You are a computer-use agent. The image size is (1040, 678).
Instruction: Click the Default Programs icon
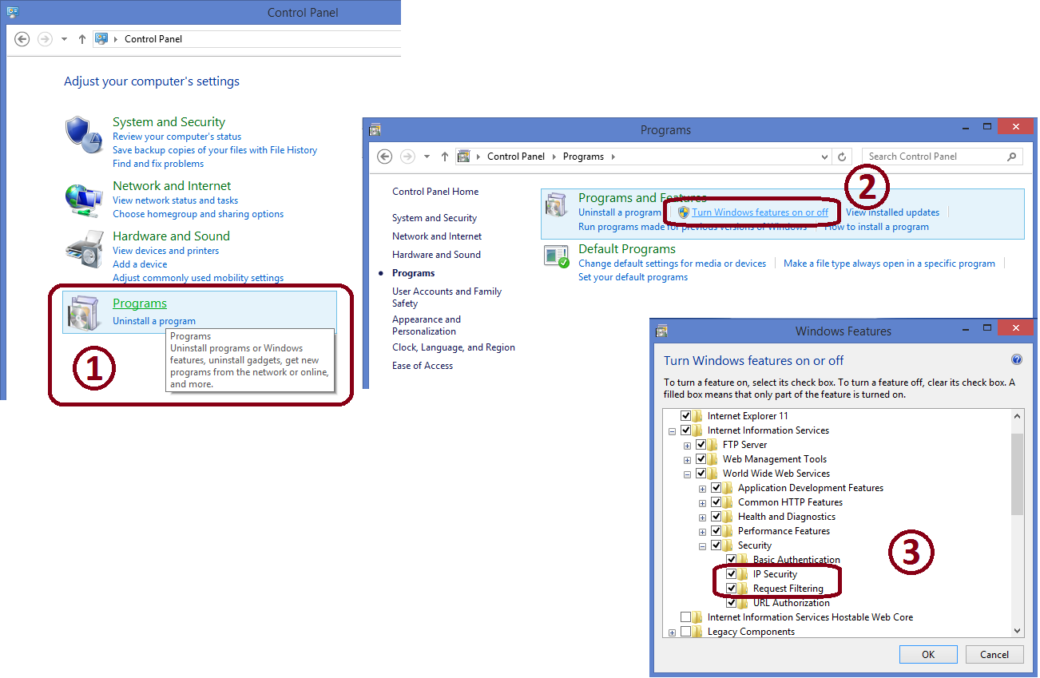(x=558, y=257)
